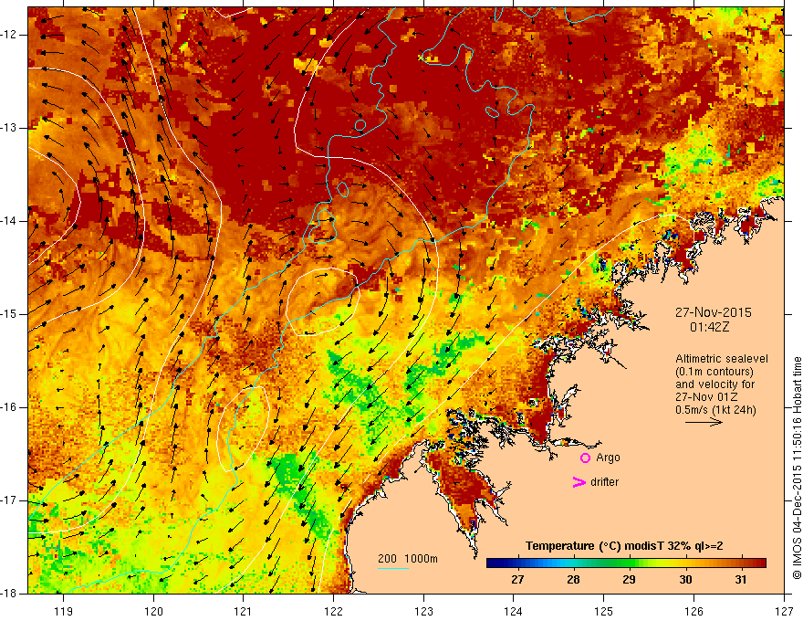The height and width of the screenshot is (621, 803).
Task: Click the colorbar tick label '28'
Action: [x=573, y=580]
